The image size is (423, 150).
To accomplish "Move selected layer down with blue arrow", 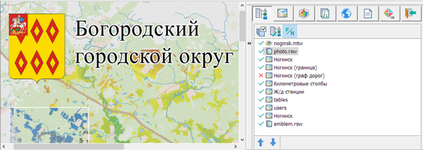I will 273,142.
